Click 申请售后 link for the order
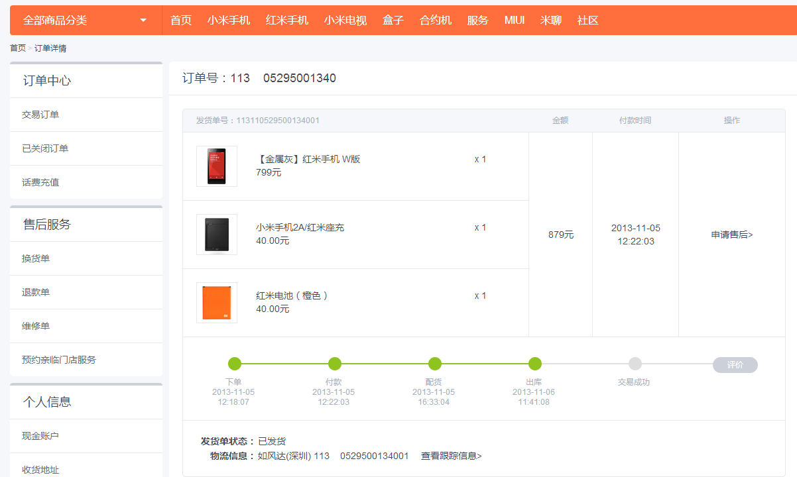 (732, 235)
